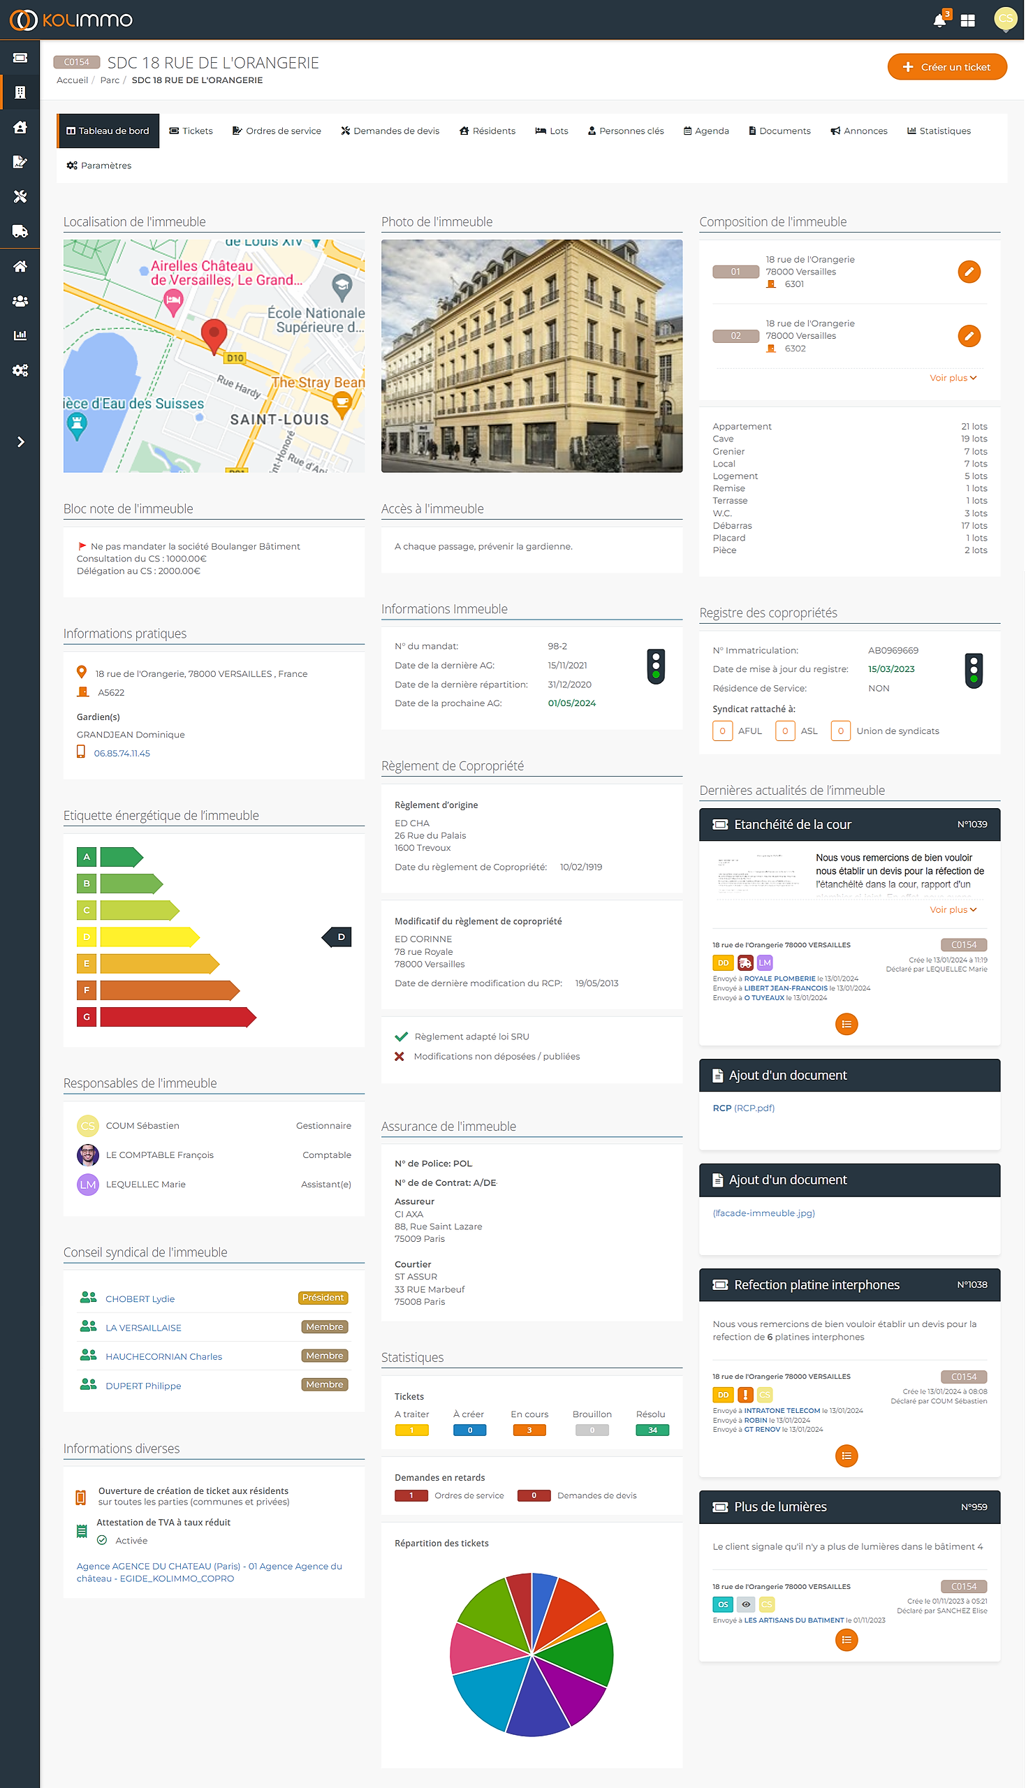Screen dimensions: 1026x1788
Task: Open the truck icon in the left sidebar
Action: click(x=20, y=231)
